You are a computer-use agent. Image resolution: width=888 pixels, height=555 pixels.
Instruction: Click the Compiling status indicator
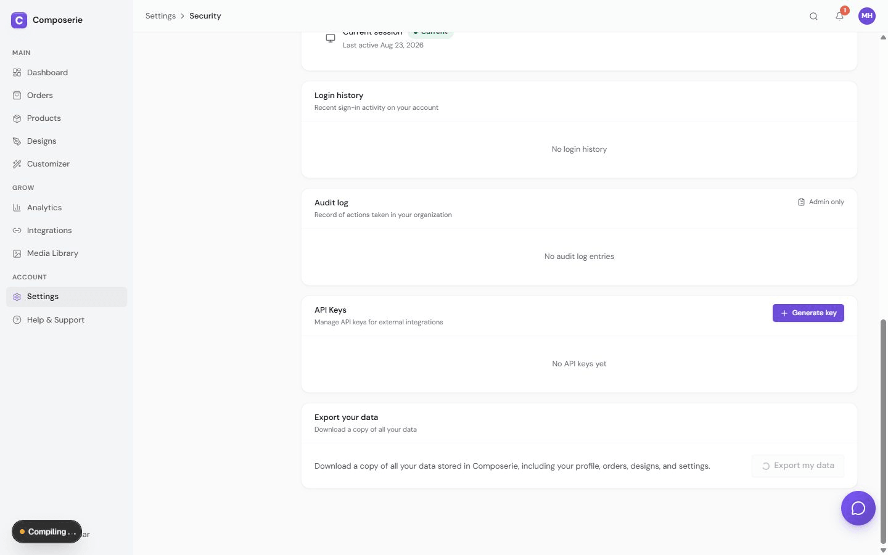click(x=47, y=532)
